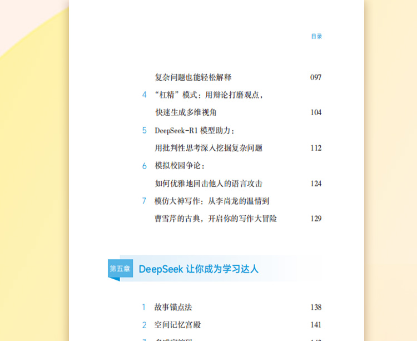This screenshot has height=341, width=417.
Task: Click the blue item number 5
Action: (x=145, y=130)
